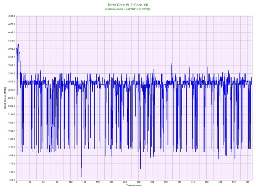This screenshot has height=192, width=256.
Task: Click the y-axis value 4678.5
Action: (11, 24)
